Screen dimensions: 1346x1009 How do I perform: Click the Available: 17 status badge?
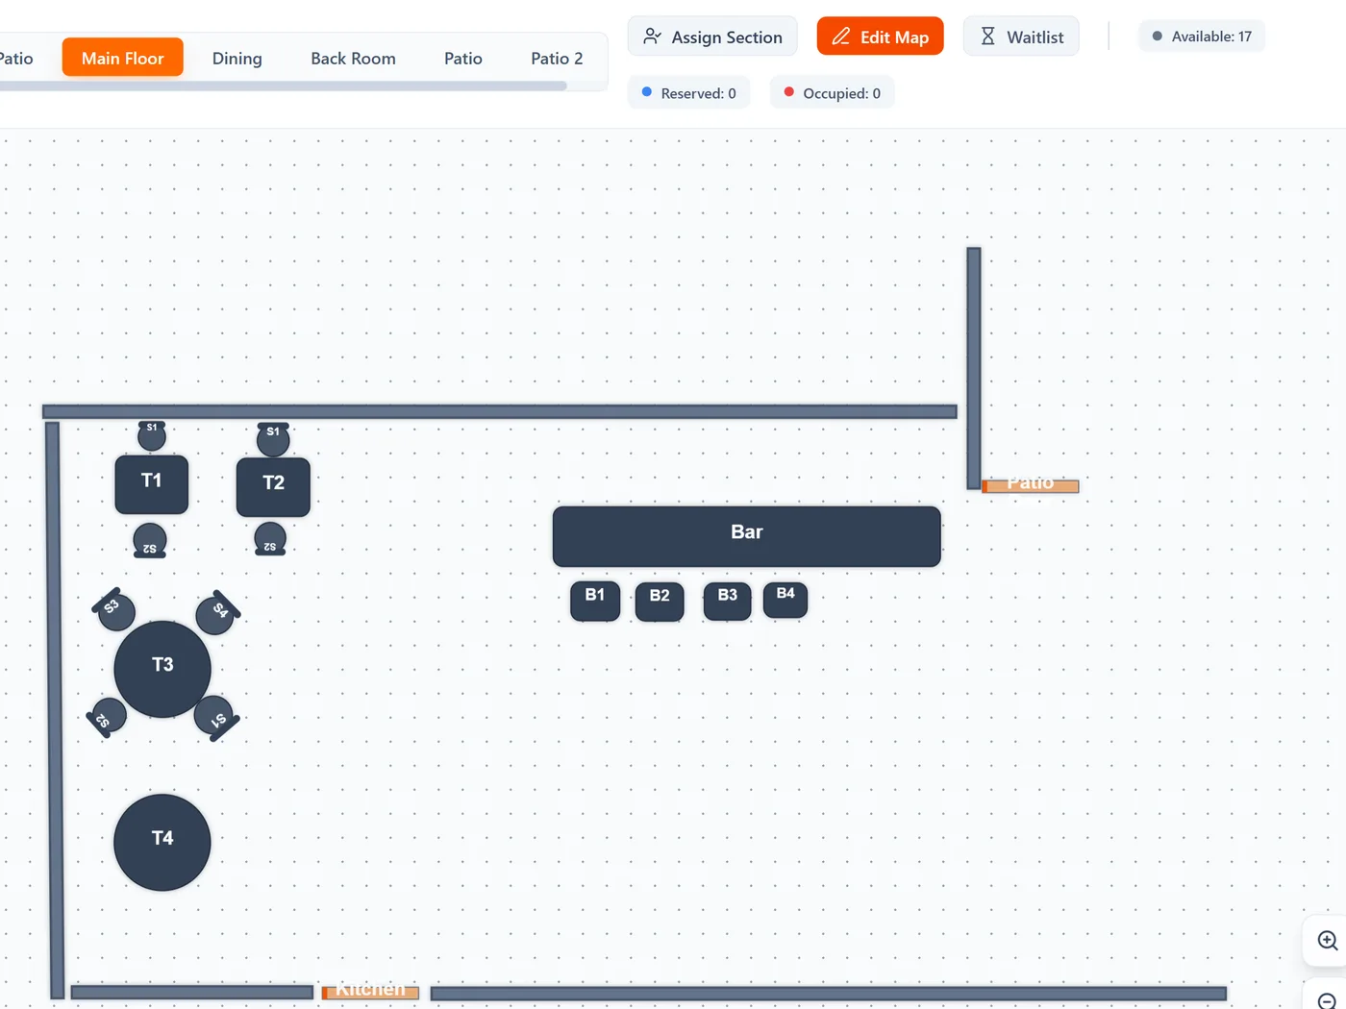[x=1202, y=37]
